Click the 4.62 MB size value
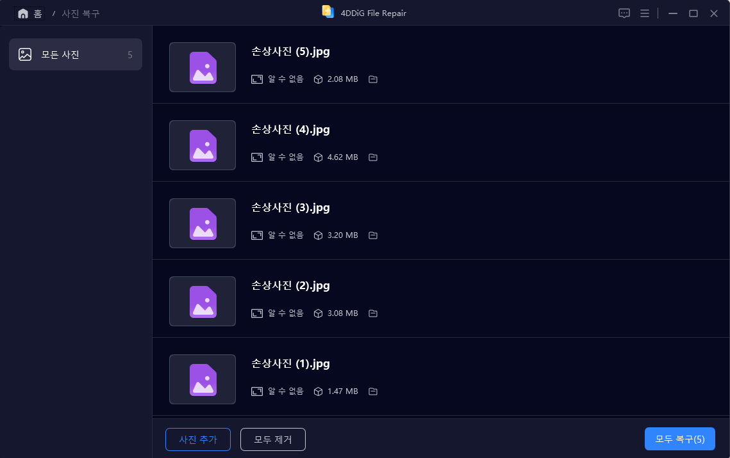 coord(343,157)
